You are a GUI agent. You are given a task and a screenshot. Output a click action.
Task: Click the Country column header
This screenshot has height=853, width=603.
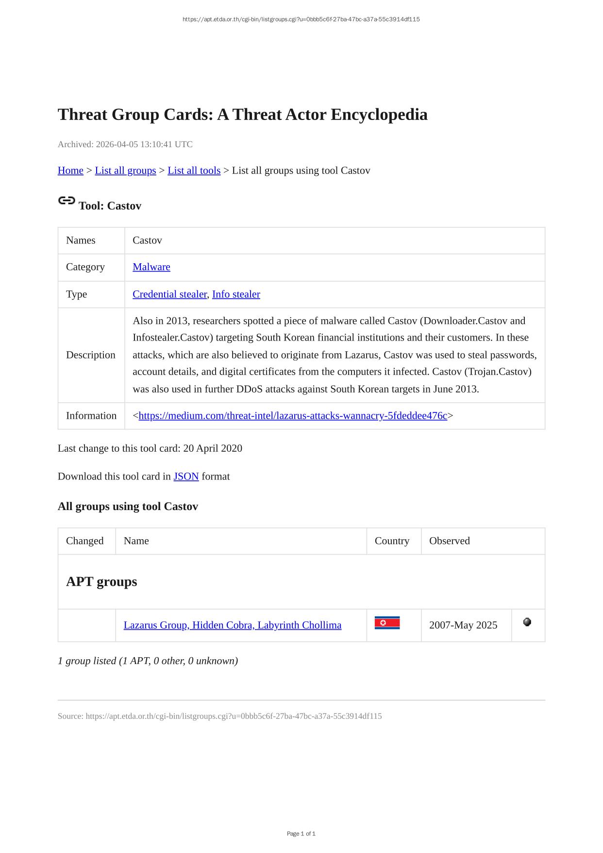click(x=392, y=541)
